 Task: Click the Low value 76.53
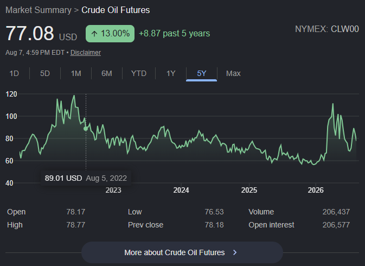(x=214, y=212)
